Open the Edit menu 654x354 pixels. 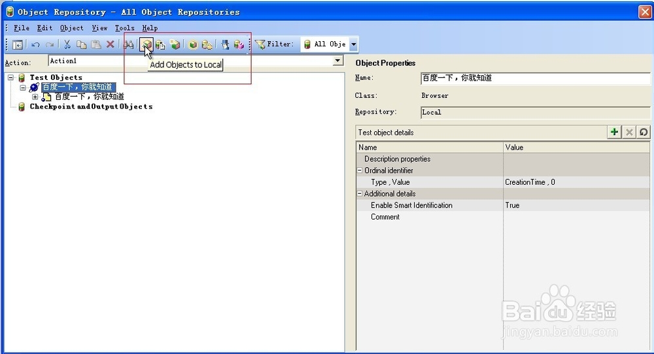44,28
